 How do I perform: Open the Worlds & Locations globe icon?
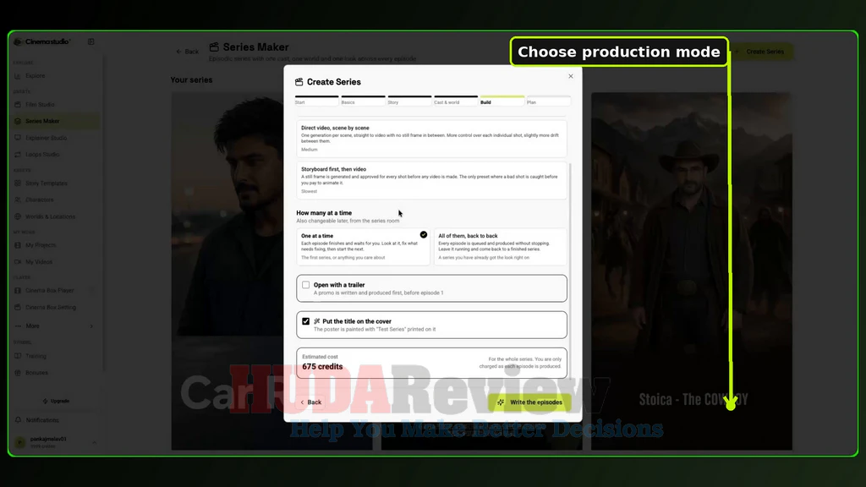point(18,216)
